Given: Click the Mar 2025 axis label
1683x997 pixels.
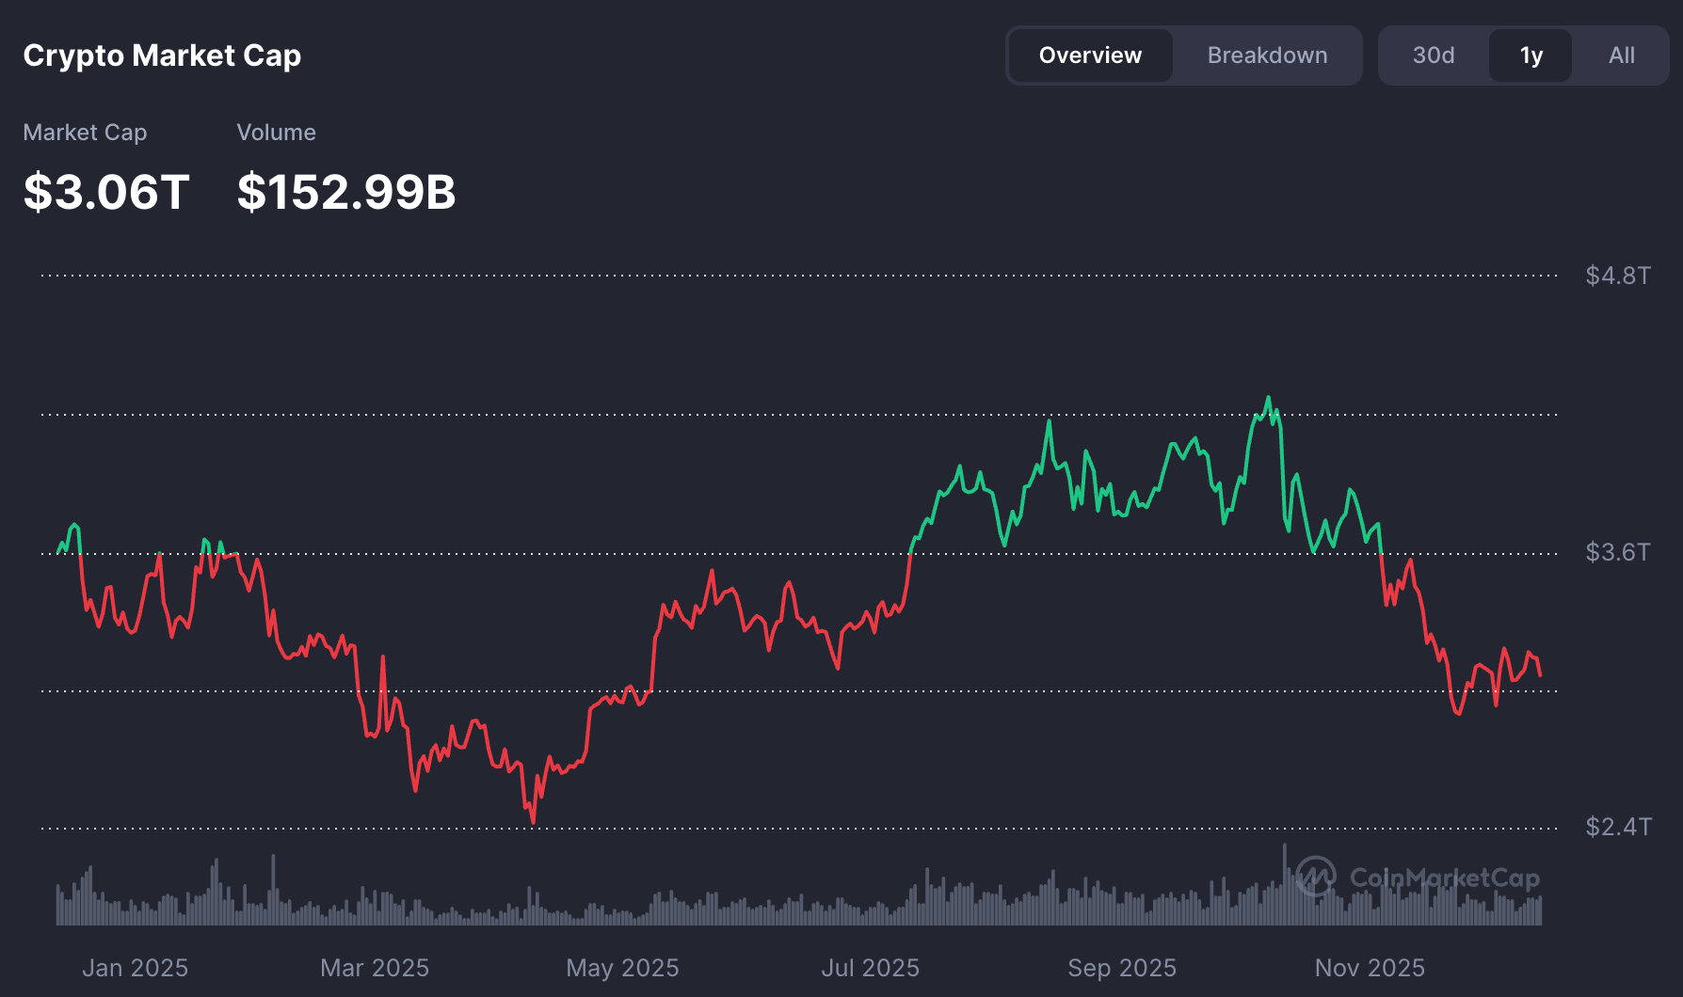Looking at the screenshot, I should pos(375,968).
